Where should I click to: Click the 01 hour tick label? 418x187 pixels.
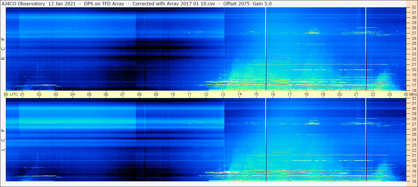tap(23, 94)
